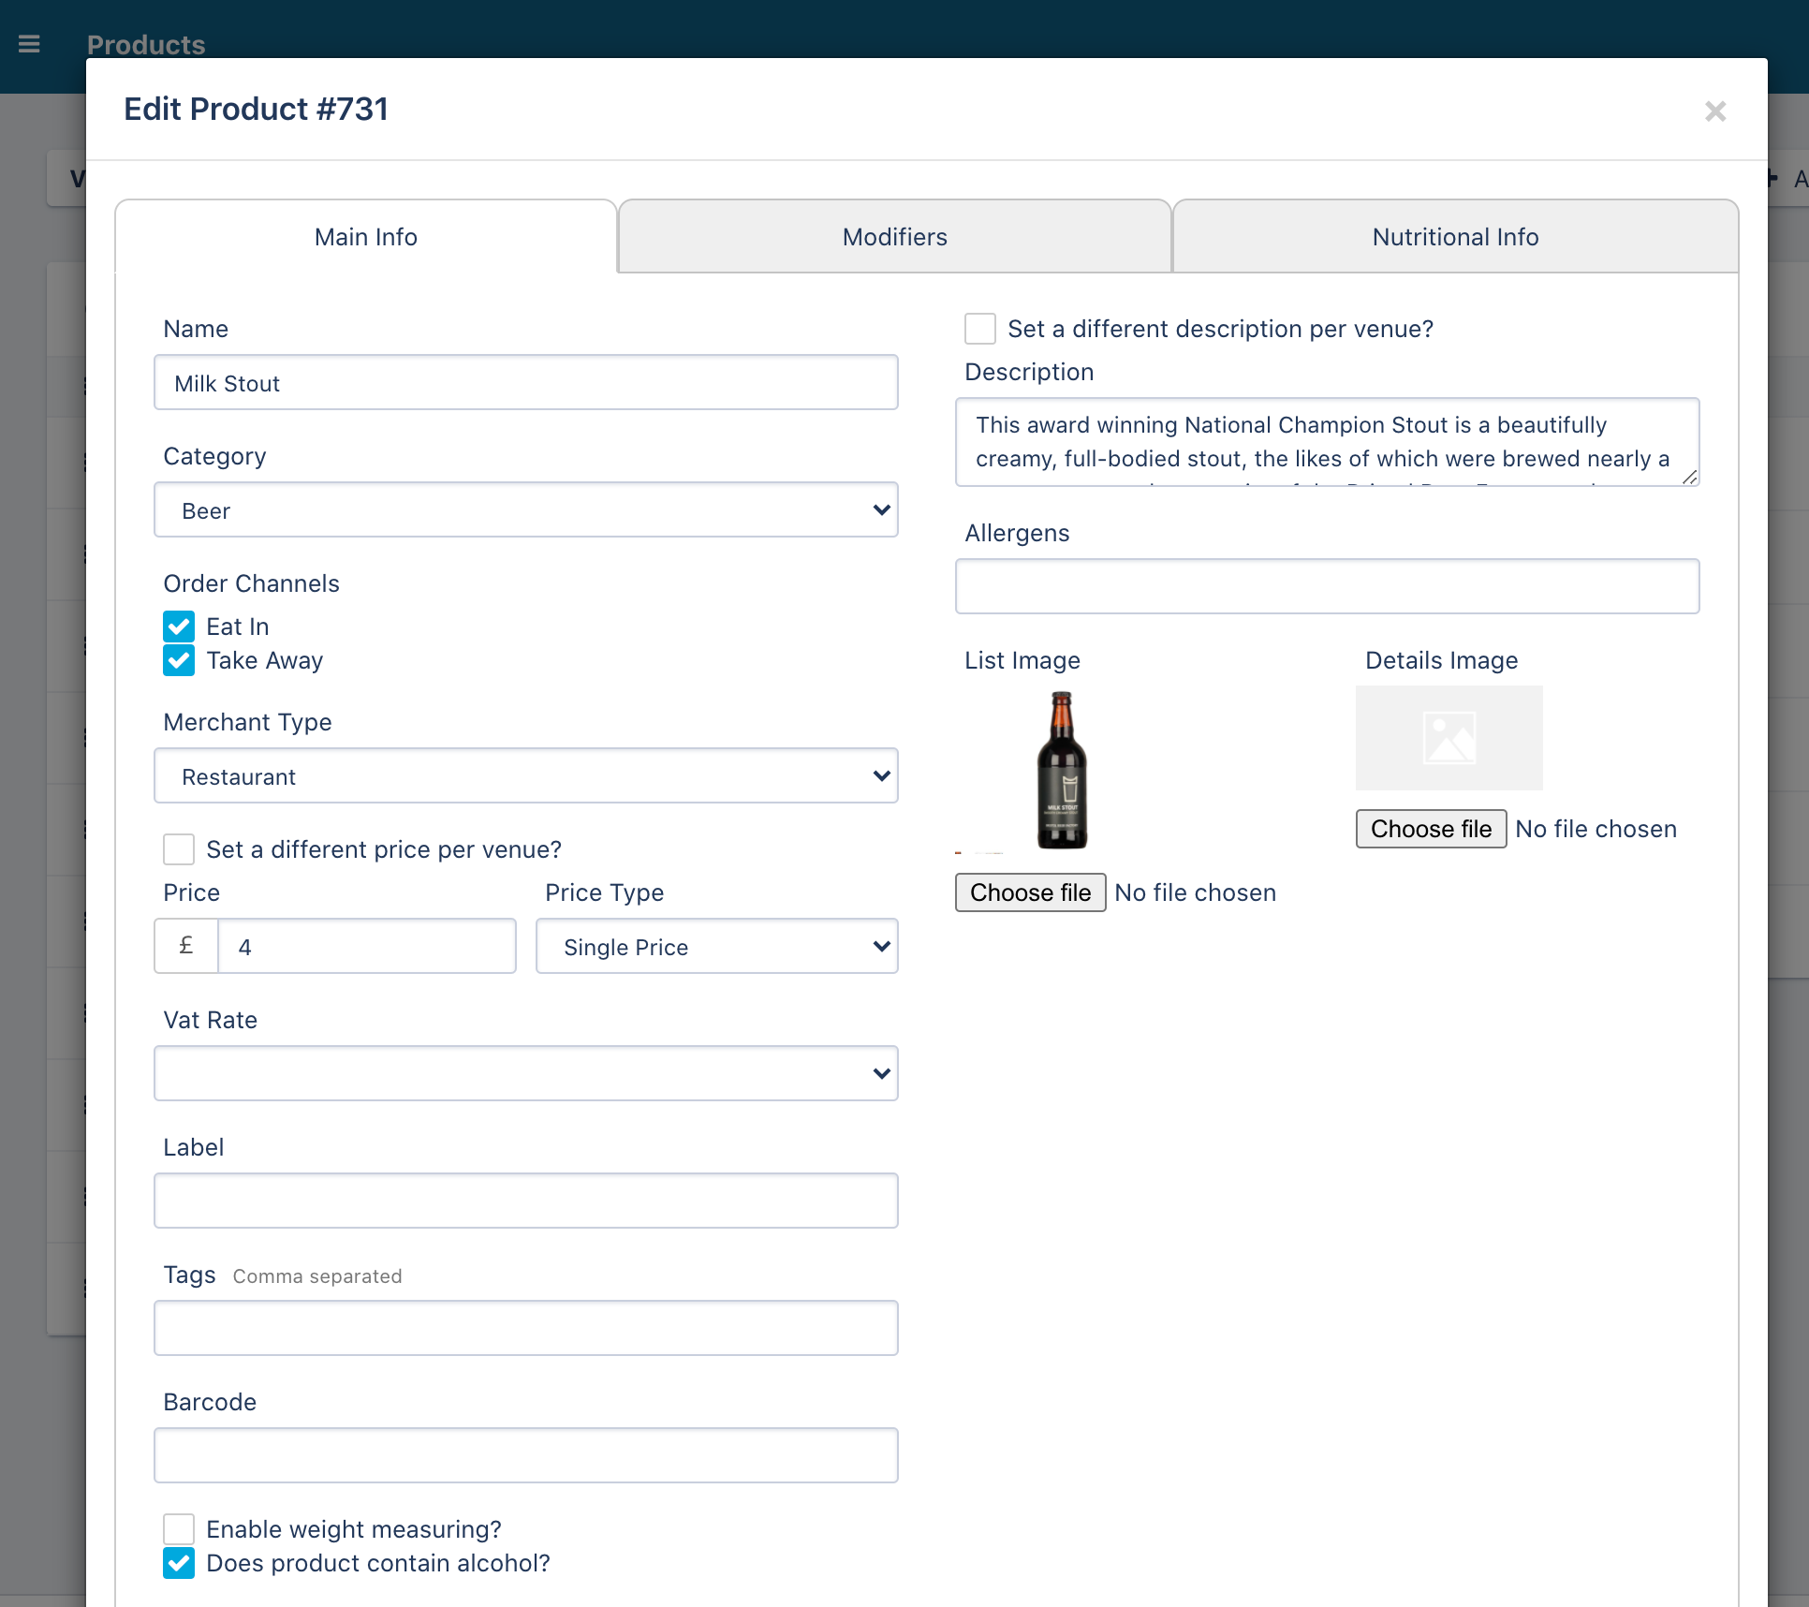The image size is (1809, 1607).
Task: Open the Merchant Type dropdown
Action: point(526,776)
